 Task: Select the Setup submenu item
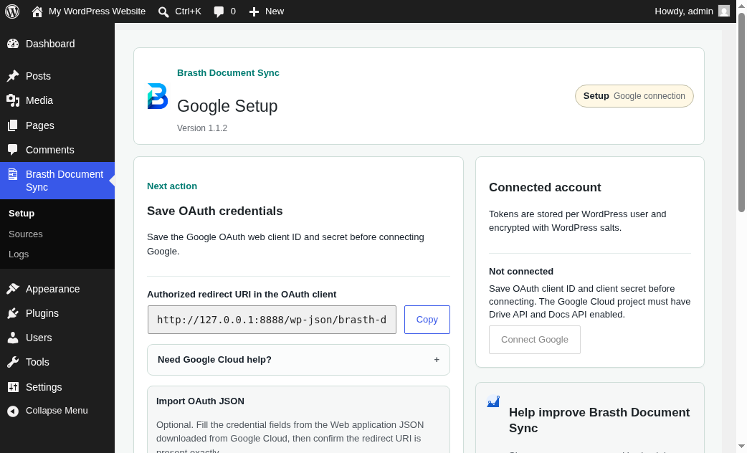[x=22, y=214]
